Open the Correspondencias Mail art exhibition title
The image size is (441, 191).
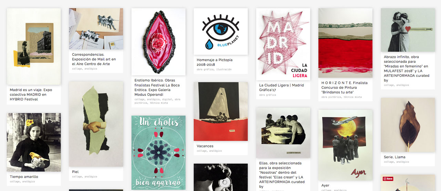[x=94, y=59]
